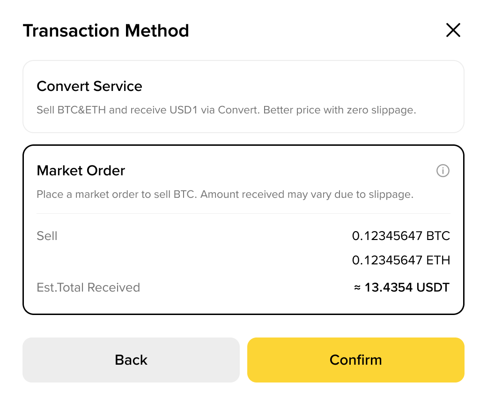Screen dimensions: 487x405
Task: Confirm the transaction with yellow button
Action: pyautogui.click(x=355, y=360)
